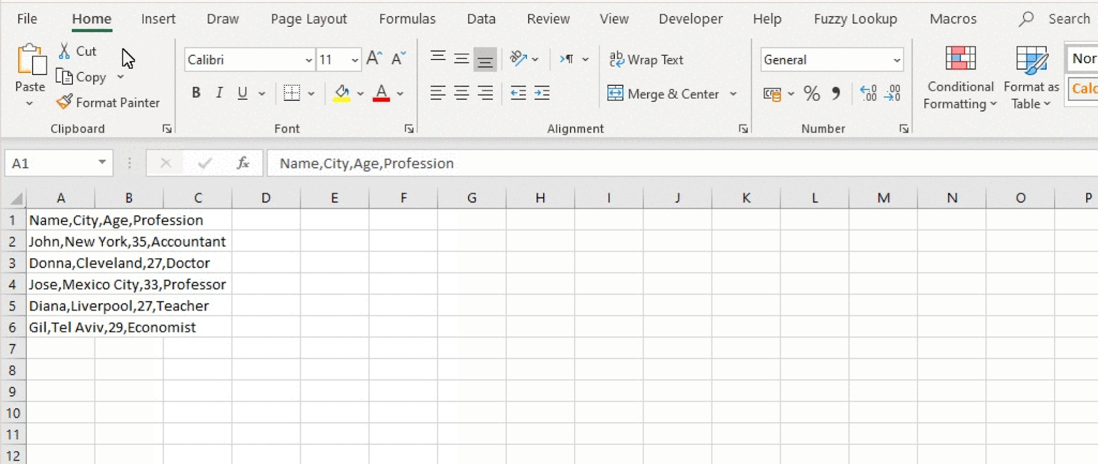Click the formula bar text field
This screenshot has width=1098, height=464.
click(683, 163)
